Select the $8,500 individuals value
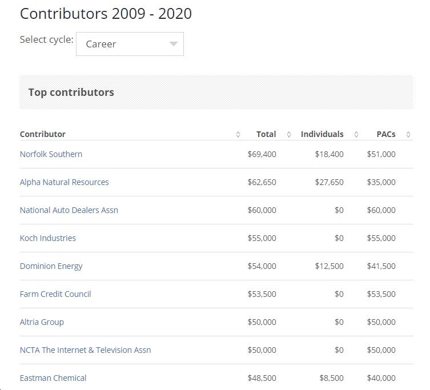 (x=331, y=378)
